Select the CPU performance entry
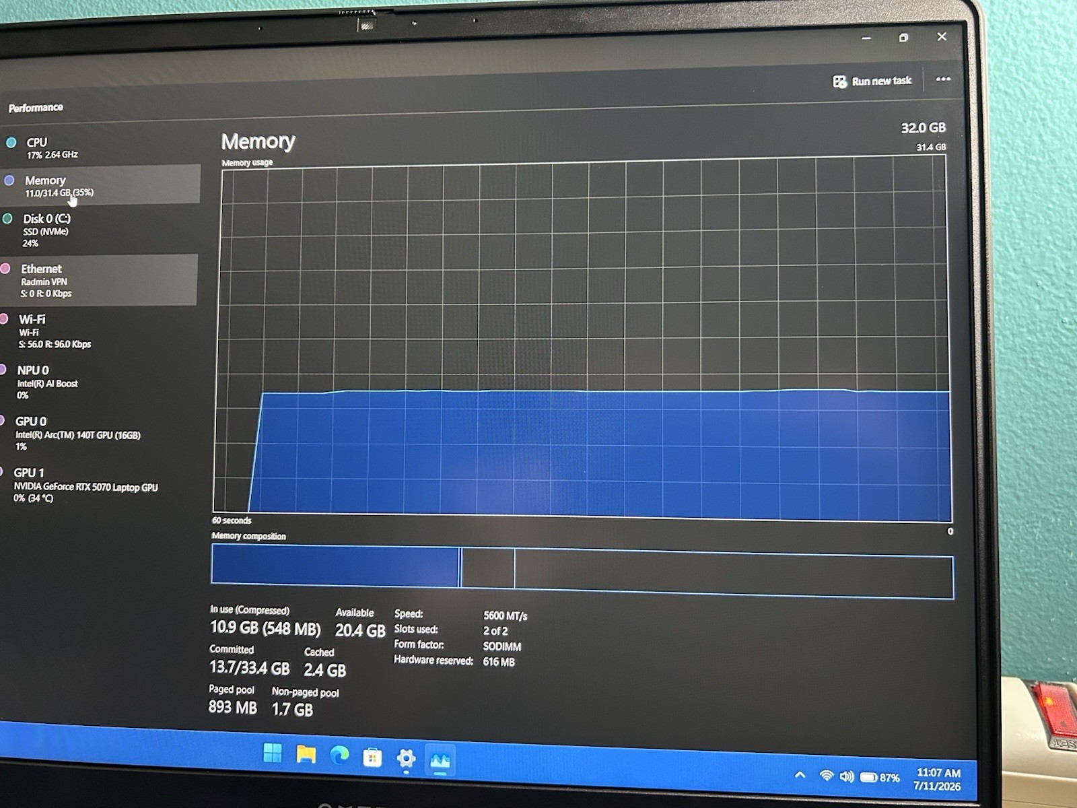 [x=101, y=147]
